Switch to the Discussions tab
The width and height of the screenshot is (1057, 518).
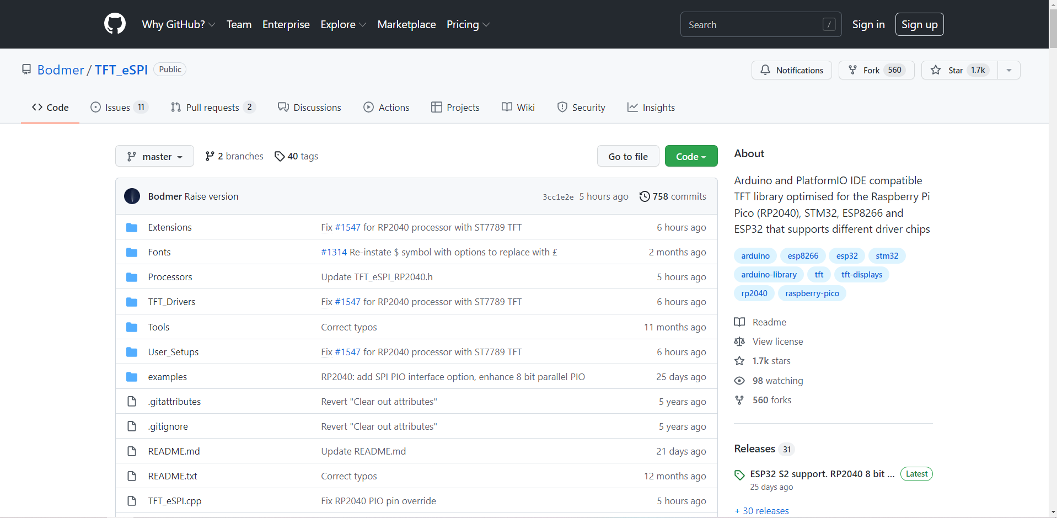(x=309, y=108)
